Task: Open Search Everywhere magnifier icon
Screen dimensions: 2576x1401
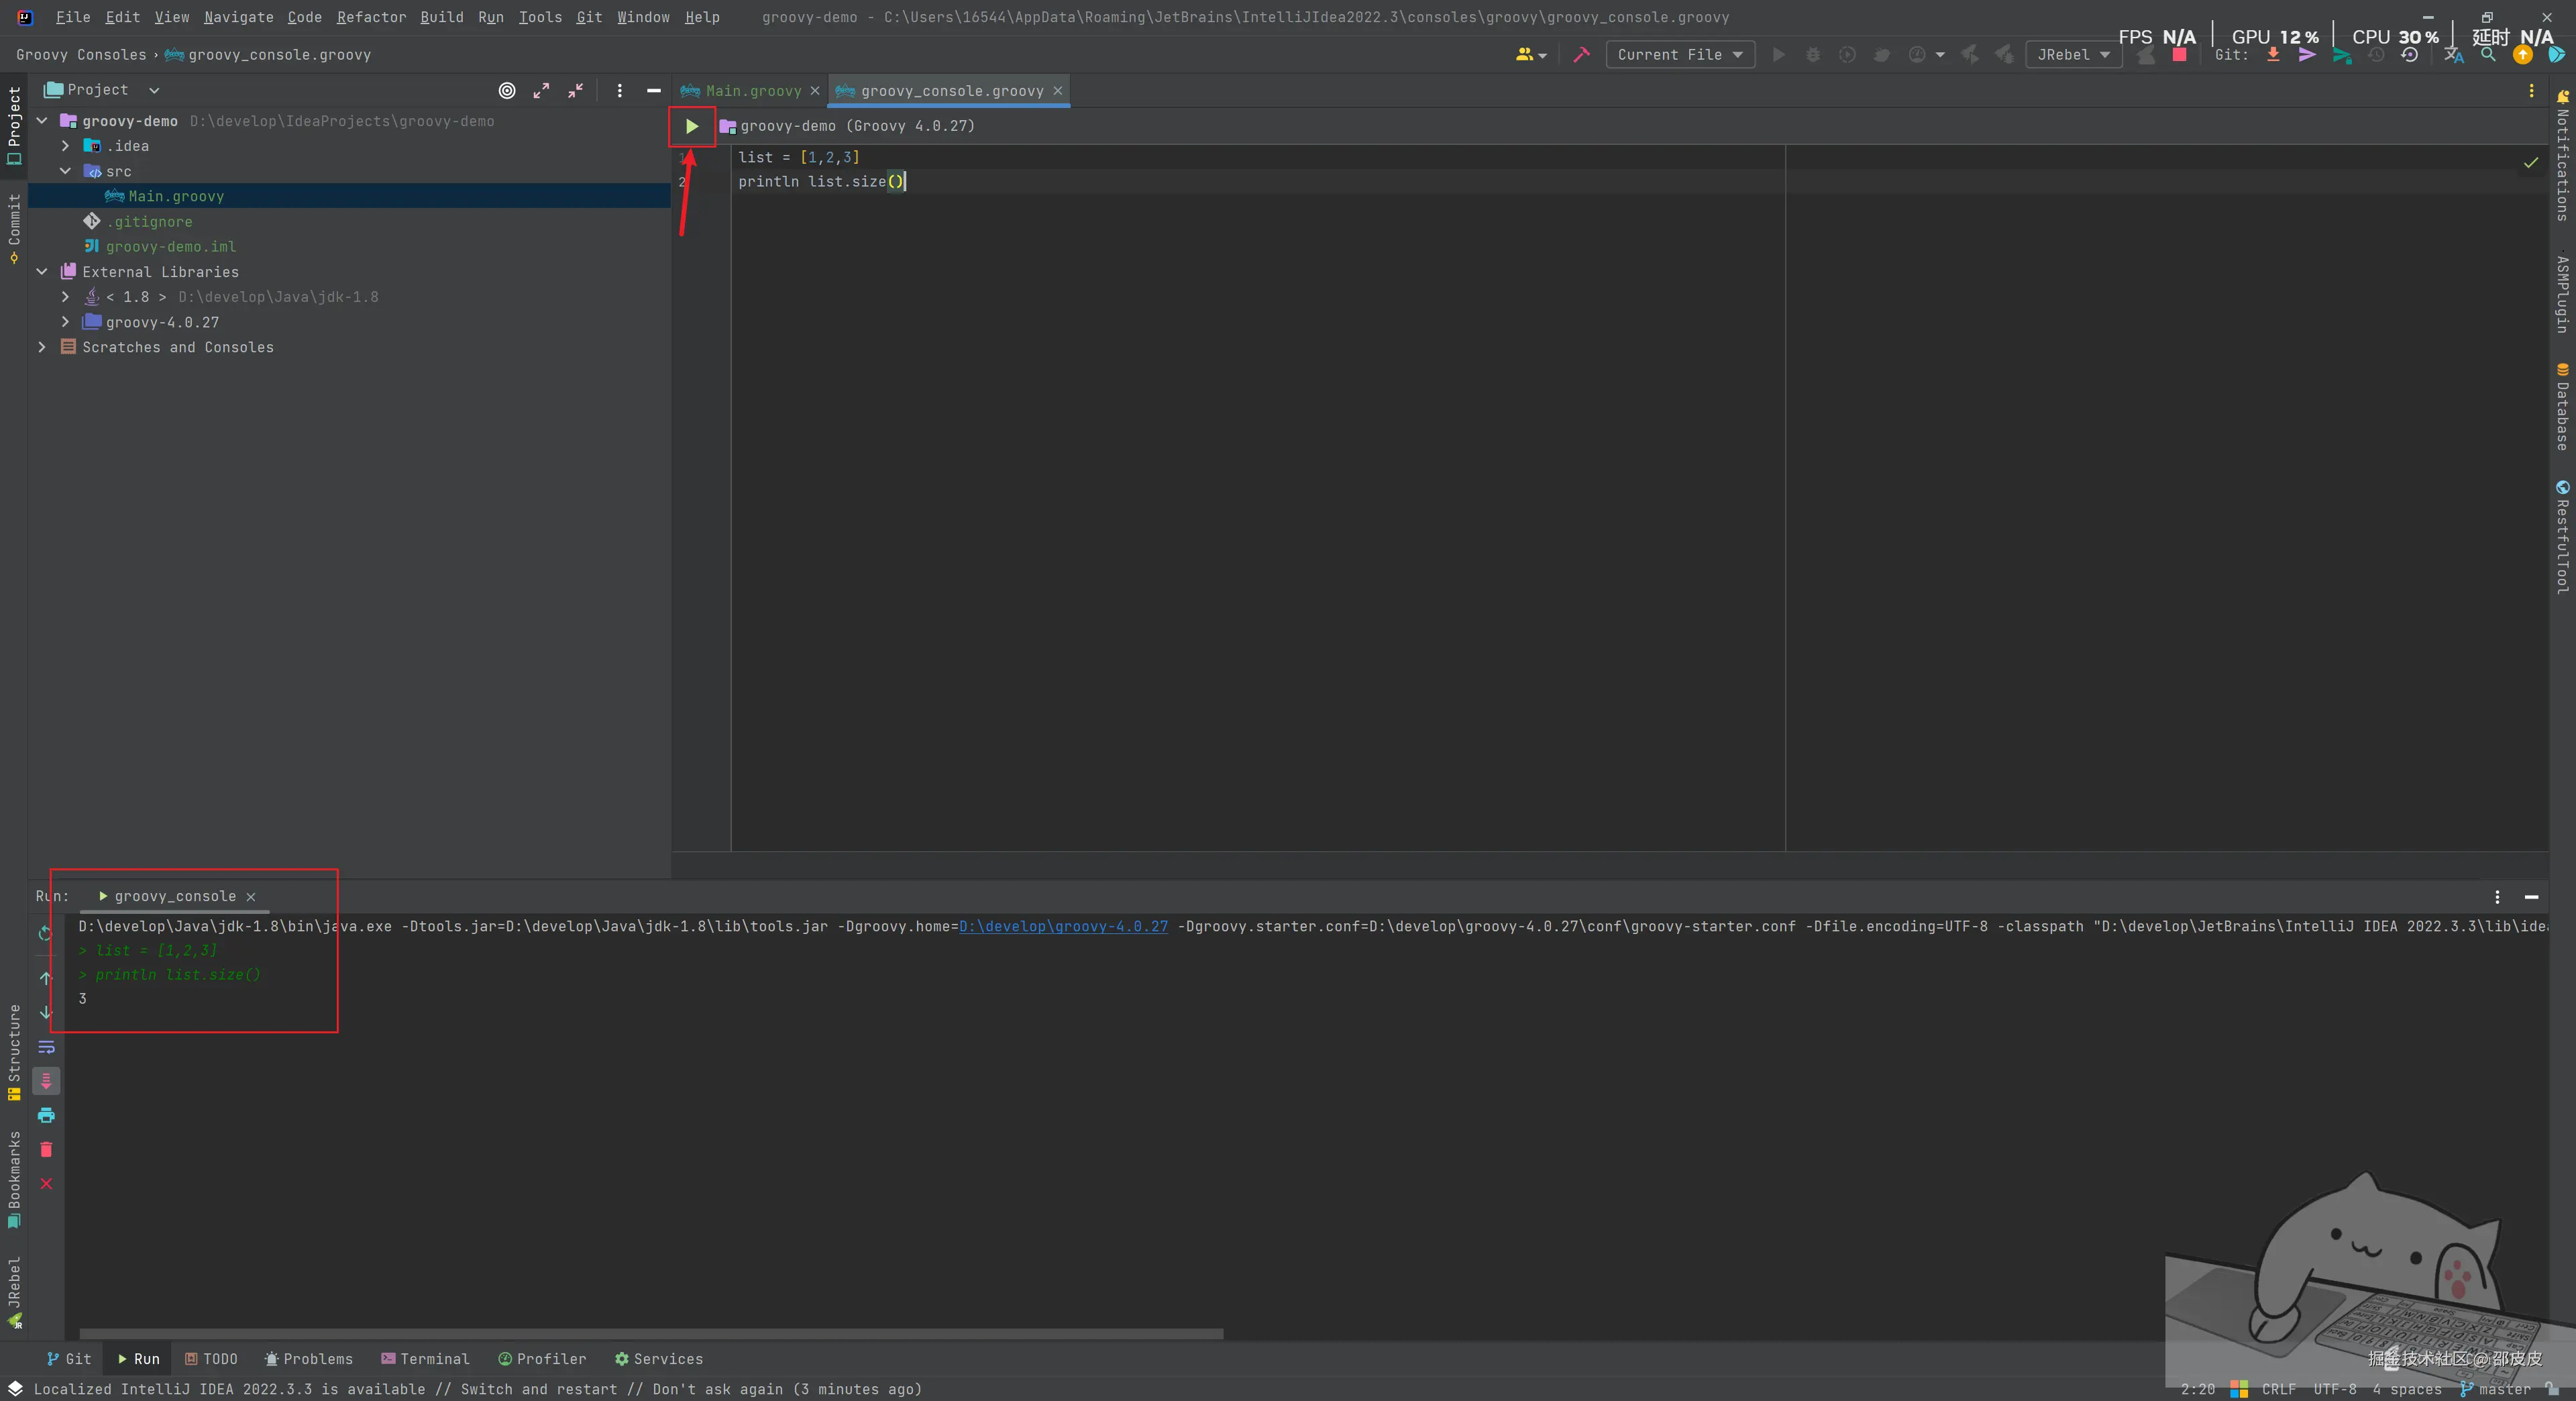Action: 2488,55
